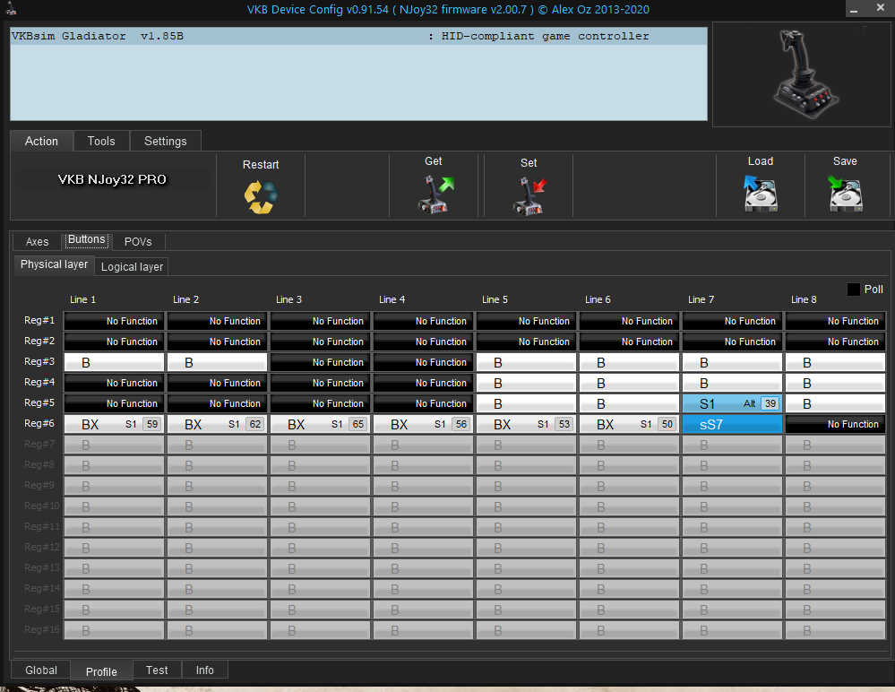Click the Restart label text
The height and width of the screenshot is (692, 895).
tap(261, 164)
